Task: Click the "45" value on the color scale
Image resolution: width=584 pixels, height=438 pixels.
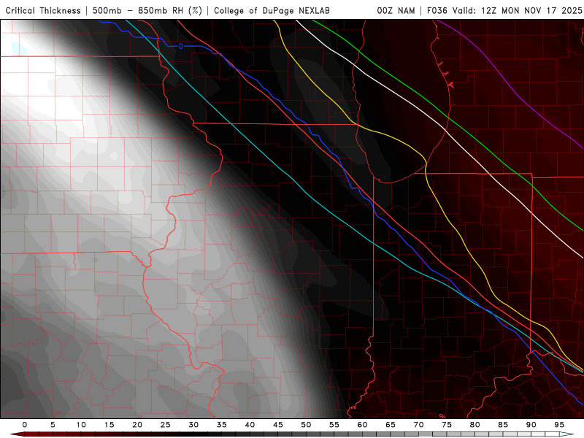Action: tap(278, 425)
